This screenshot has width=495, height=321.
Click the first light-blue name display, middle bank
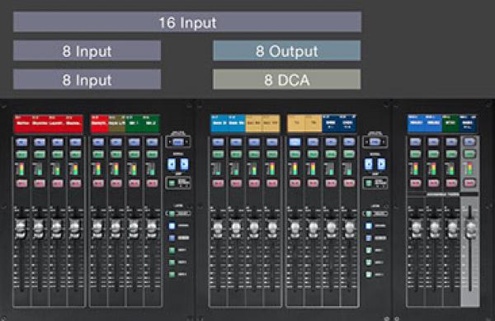tap(219, 124)
